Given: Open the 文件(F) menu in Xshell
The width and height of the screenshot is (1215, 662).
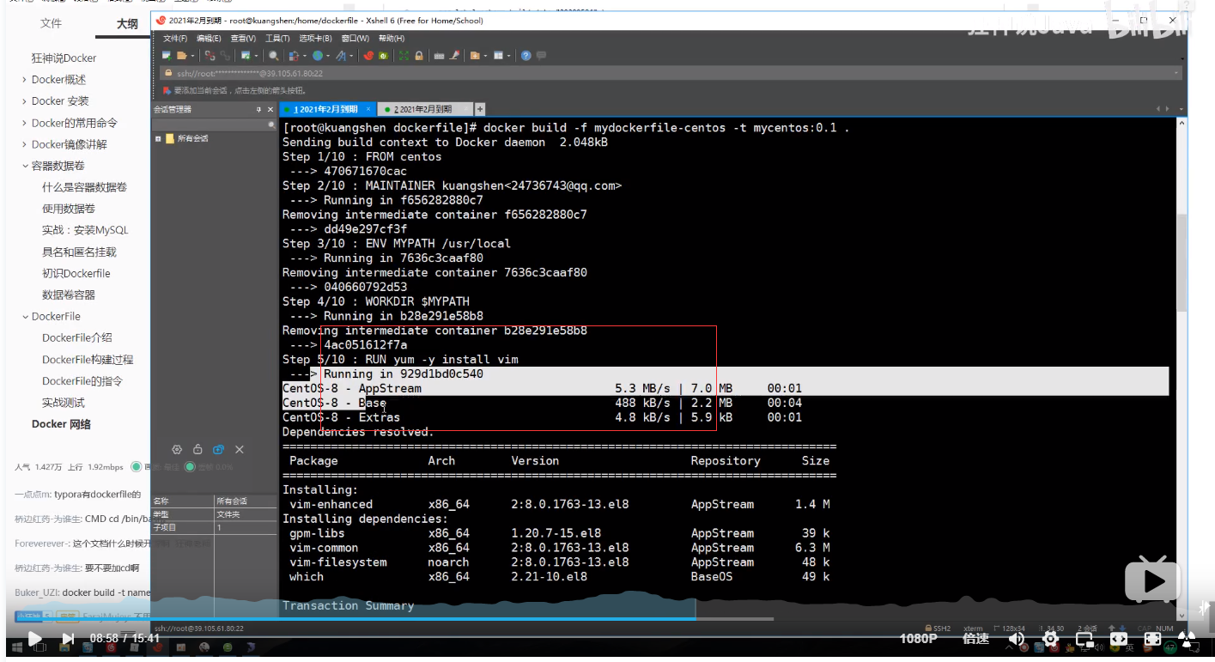Looking at the screenshot, I should coord(175,39).
